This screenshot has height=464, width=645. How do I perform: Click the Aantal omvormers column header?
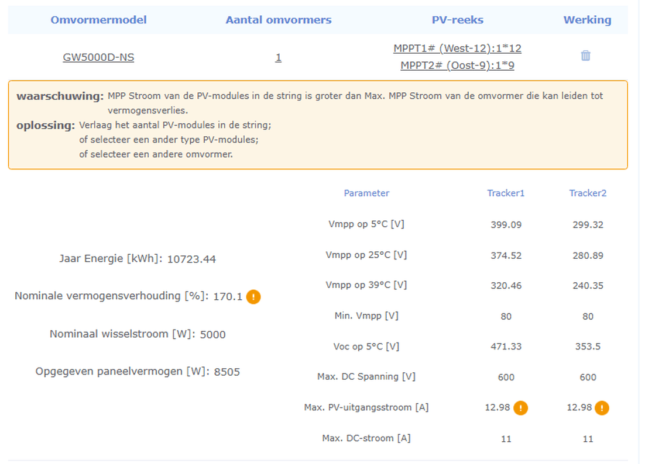click(279, 20)
